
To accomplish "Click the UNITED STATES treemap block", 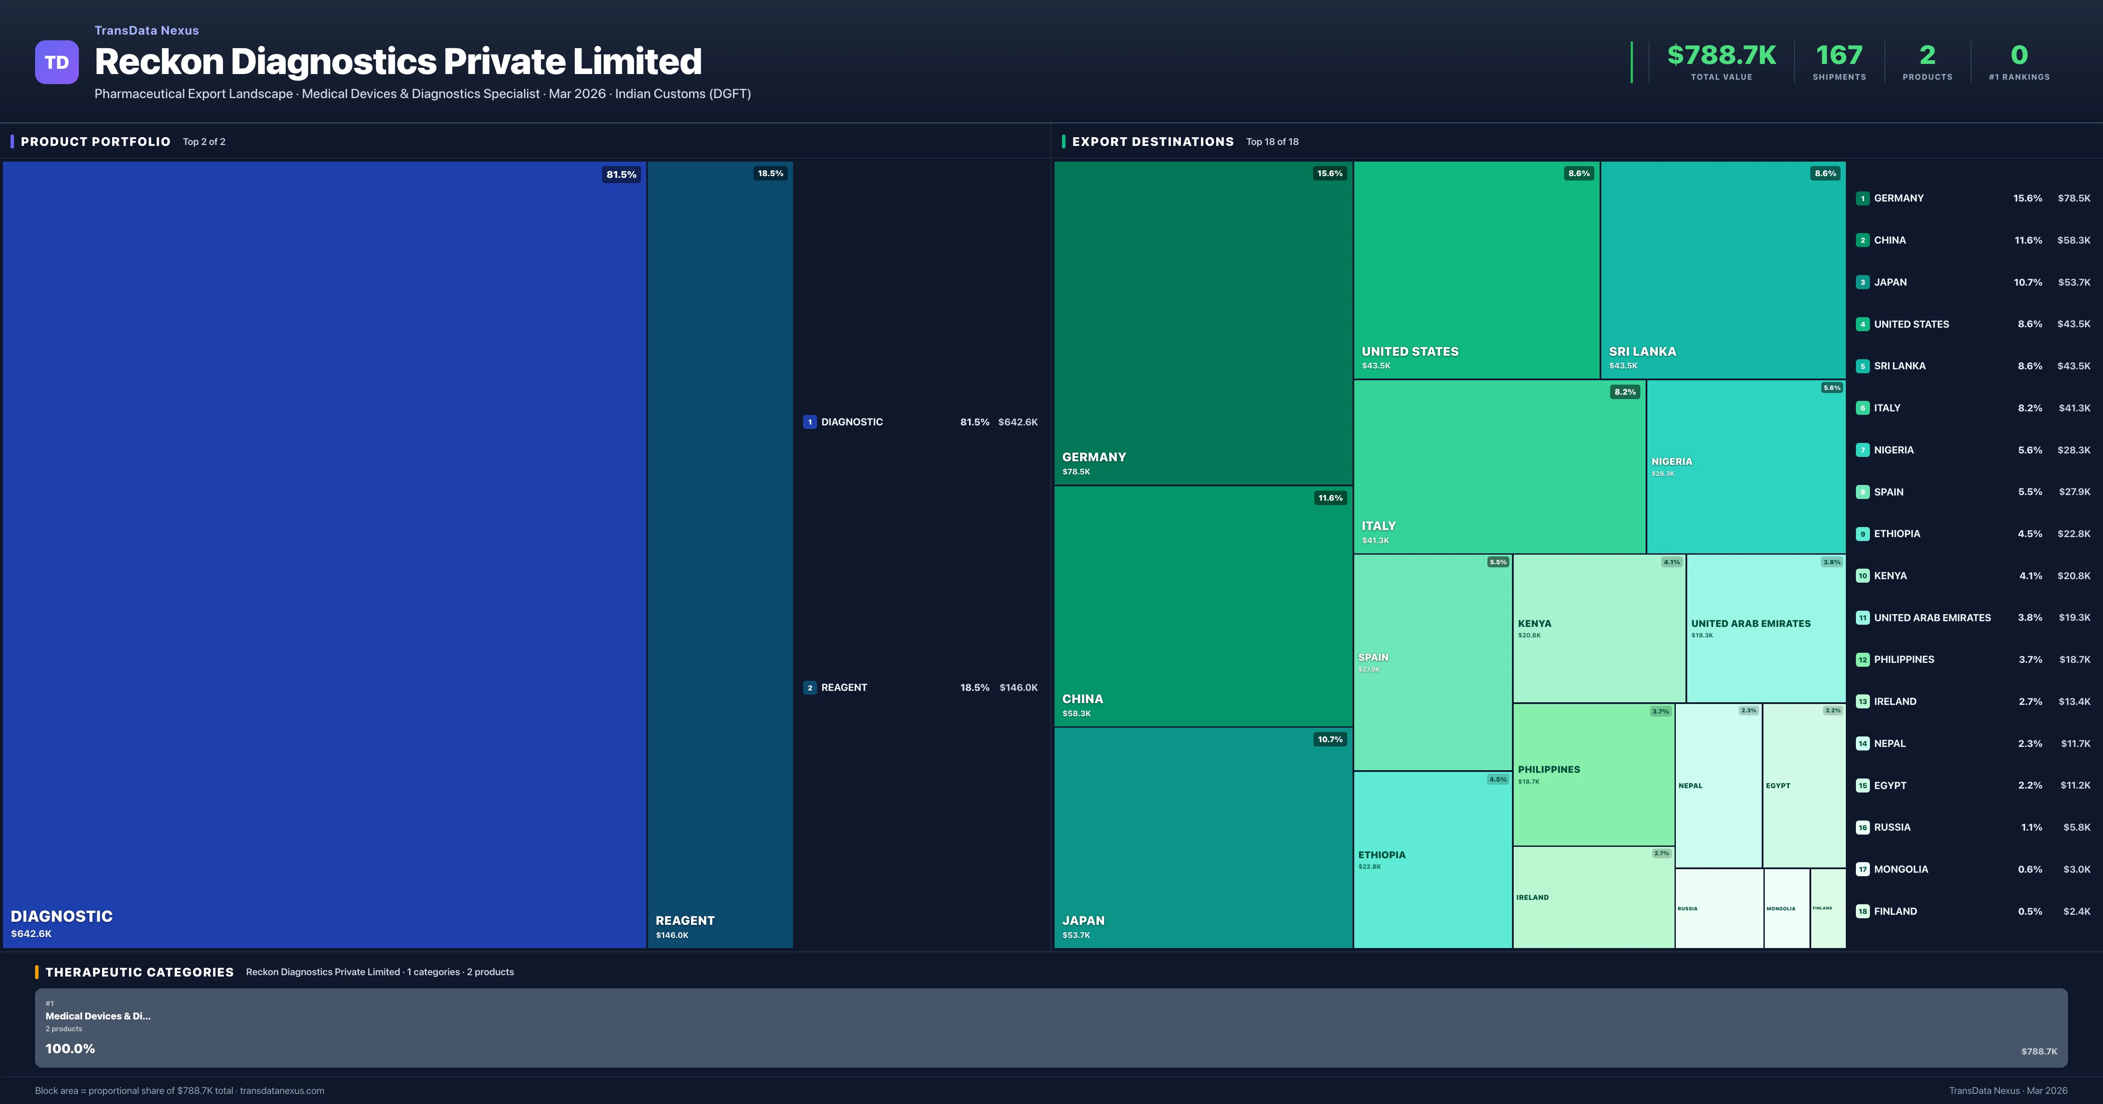I will click(1478, 269).
